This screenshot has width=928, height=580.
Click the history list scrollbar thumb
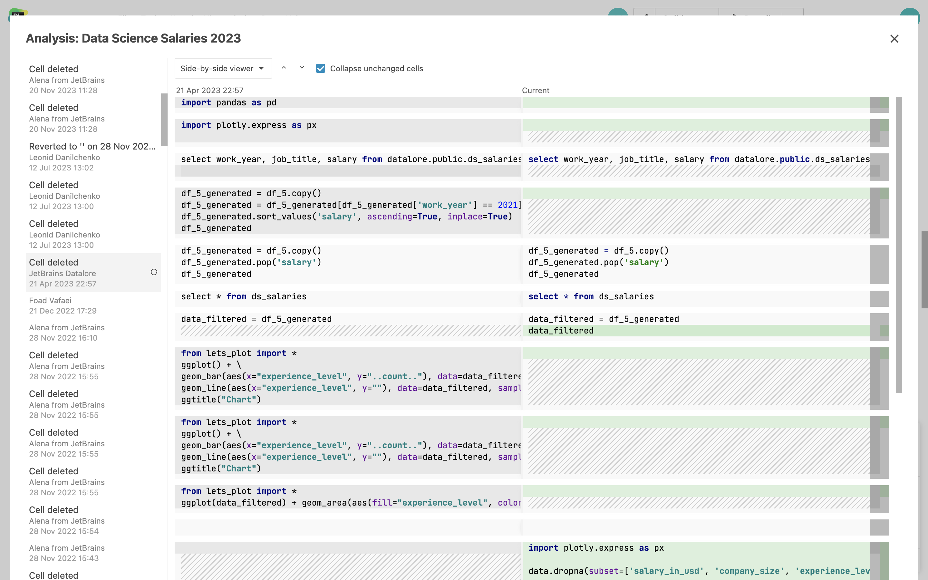(x=164, y=120)
